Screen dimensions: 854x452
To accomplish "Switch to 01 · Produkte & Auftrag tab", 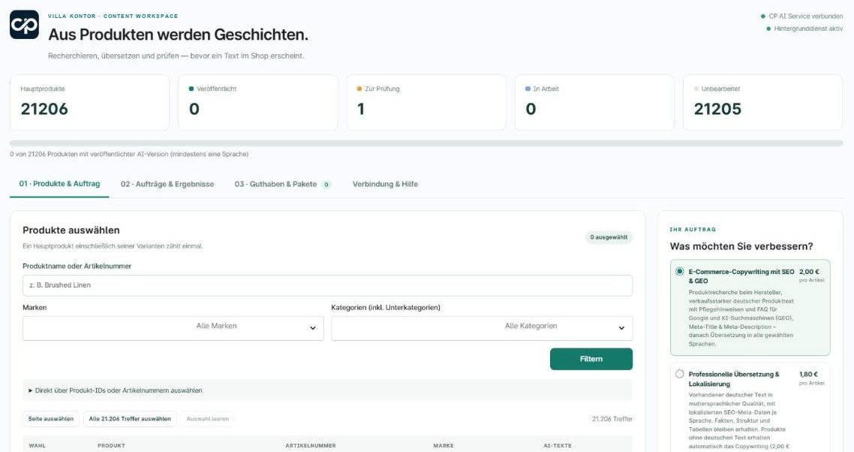I will (59, 184).
